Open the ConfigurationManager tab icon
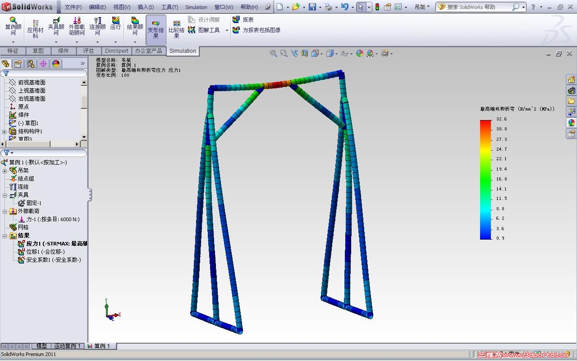 [31, 64]
